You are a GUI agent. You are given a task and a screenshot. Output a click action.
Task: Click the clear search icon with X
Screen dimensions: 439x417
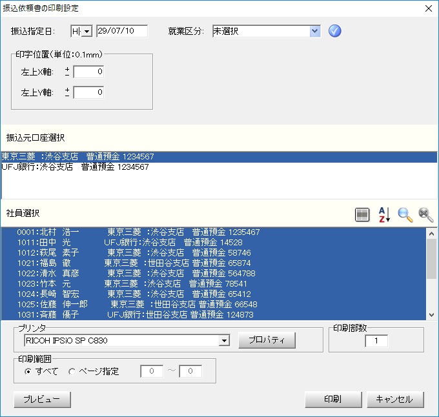tap(425, 215)
